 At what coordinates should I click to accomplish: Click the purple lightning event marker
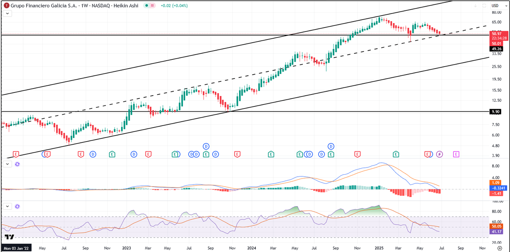[x=439, y=154]
